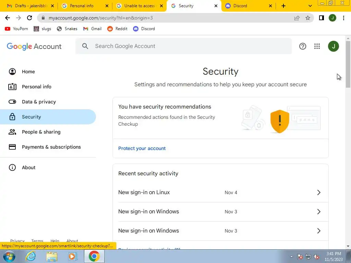Click the security warning shield illustration
351x263 pixels.
(280, 121)
